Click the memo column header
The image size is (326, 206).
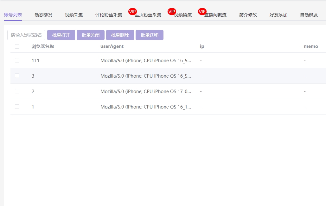[x=311, y=46]
